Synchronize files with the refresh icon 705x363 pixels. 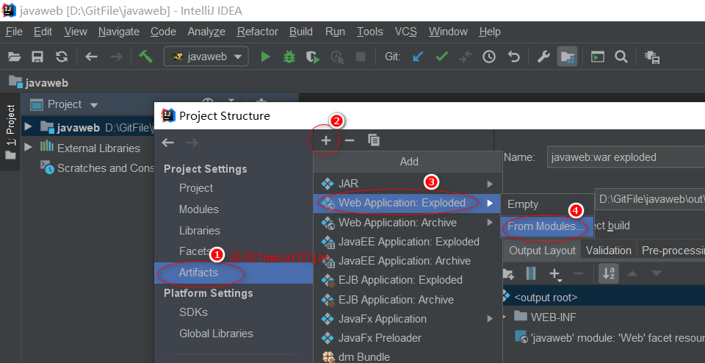[x=61, y=57]
